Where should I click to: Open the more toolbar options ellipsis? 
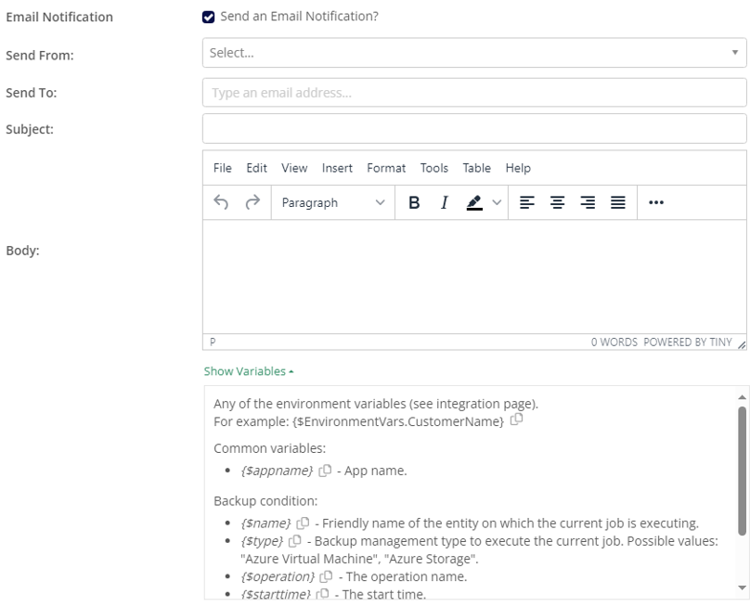[x=656, y=202]
